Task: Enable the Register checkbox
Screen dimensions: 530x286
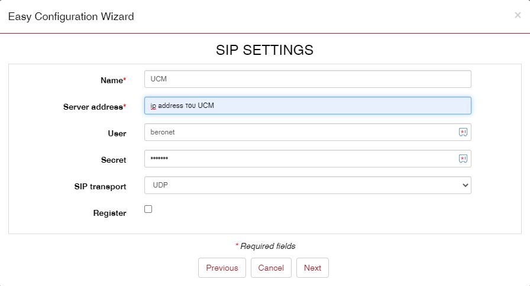Action: tap(148, 209)
